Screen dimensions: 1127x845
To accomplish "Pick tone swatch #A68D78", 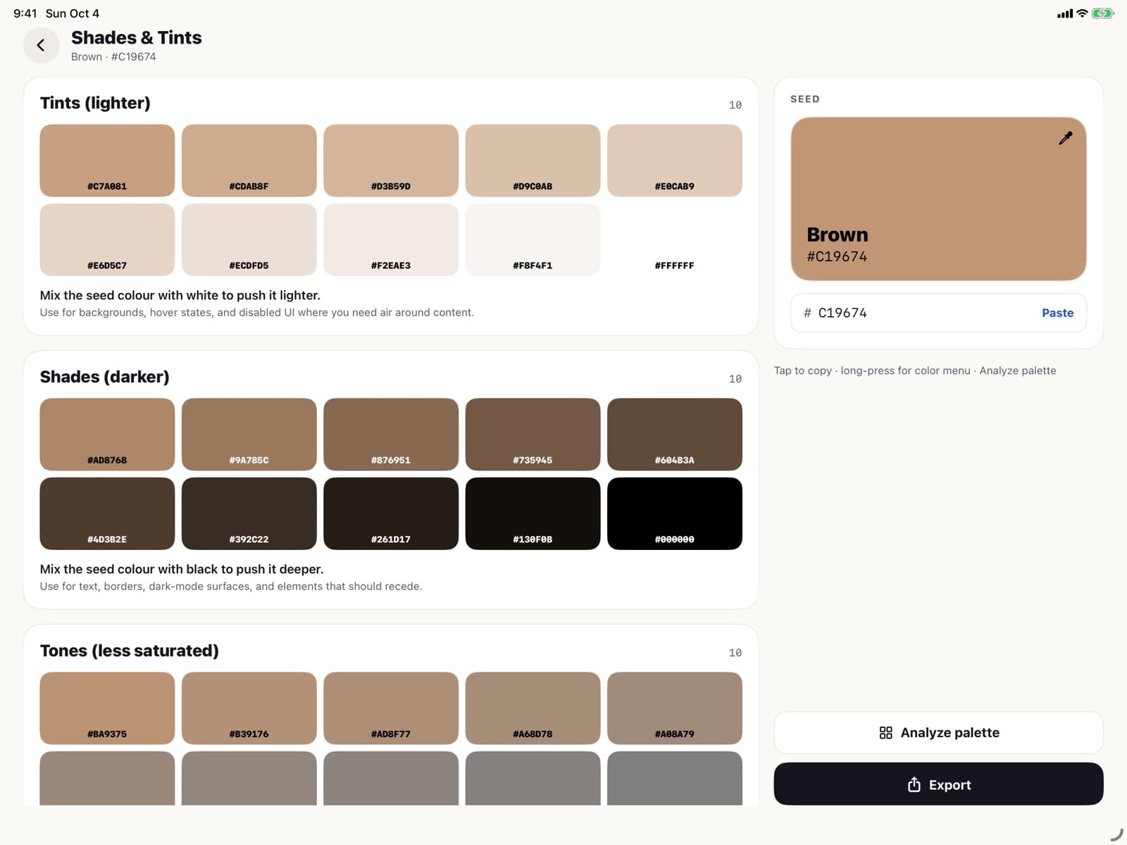I will tap(533, 708).
